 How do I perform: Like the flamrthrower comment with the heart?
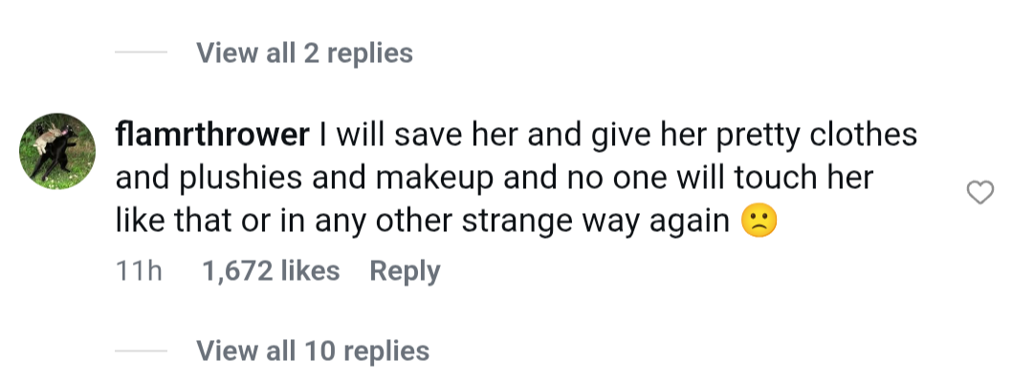click(980, 194)
